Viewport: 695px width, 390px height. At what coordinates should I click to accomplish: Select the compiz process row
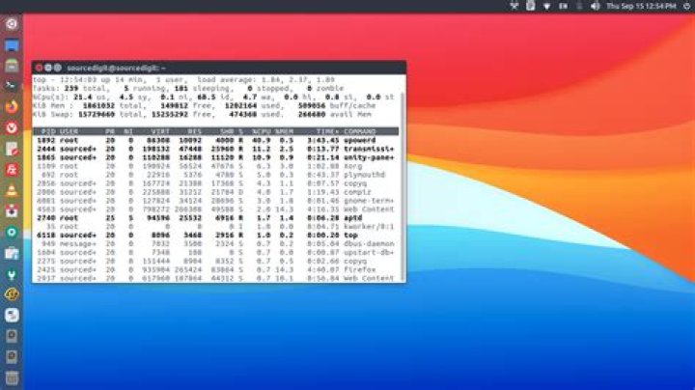coord(215,192)
